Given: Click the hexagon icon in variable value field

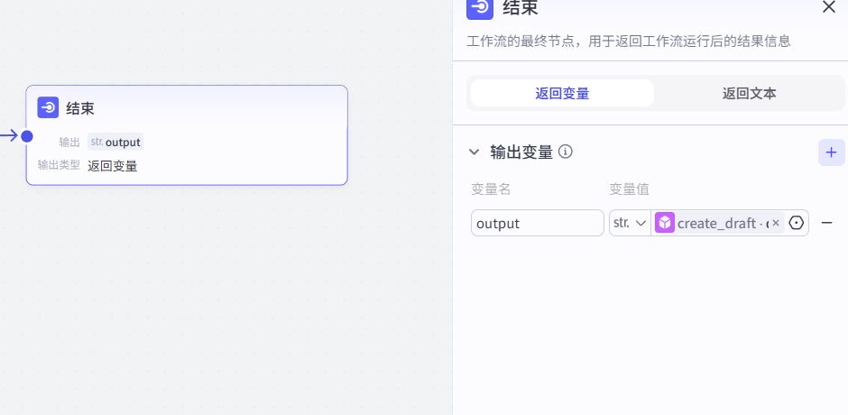Looking at the screenshot, I should coord(797,223).
